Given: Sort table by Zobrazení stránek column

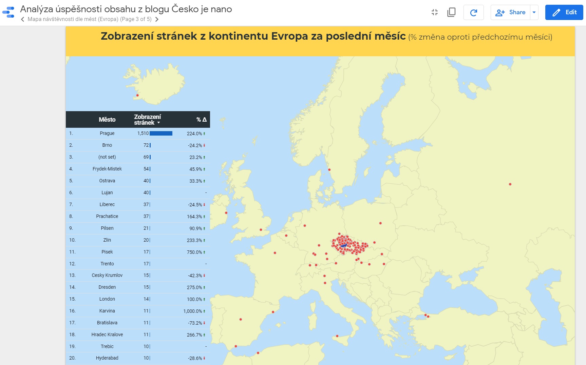Looking at the screenshot, I should [147, 120].
